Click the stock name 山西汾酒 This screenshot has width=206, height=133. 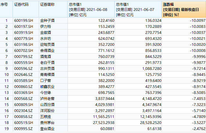pos(47,105)
